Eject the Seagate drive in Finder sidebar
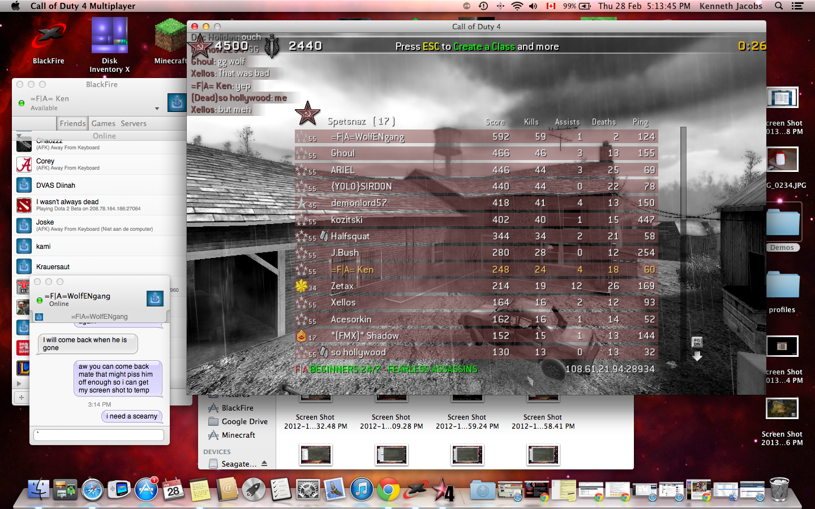Screen dimensions: 815x509 (264, 463)
